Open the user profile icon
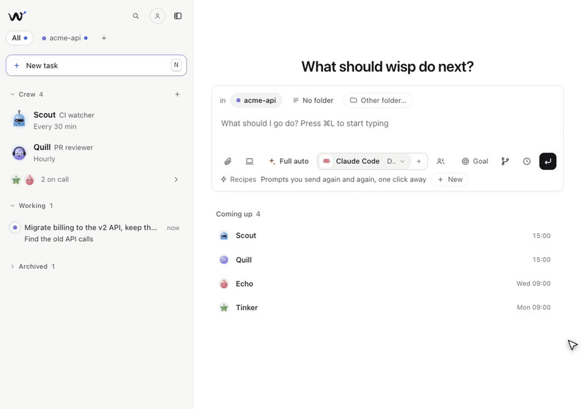Image resolution: width=582 pixels, height=409 pixels. 157,16
